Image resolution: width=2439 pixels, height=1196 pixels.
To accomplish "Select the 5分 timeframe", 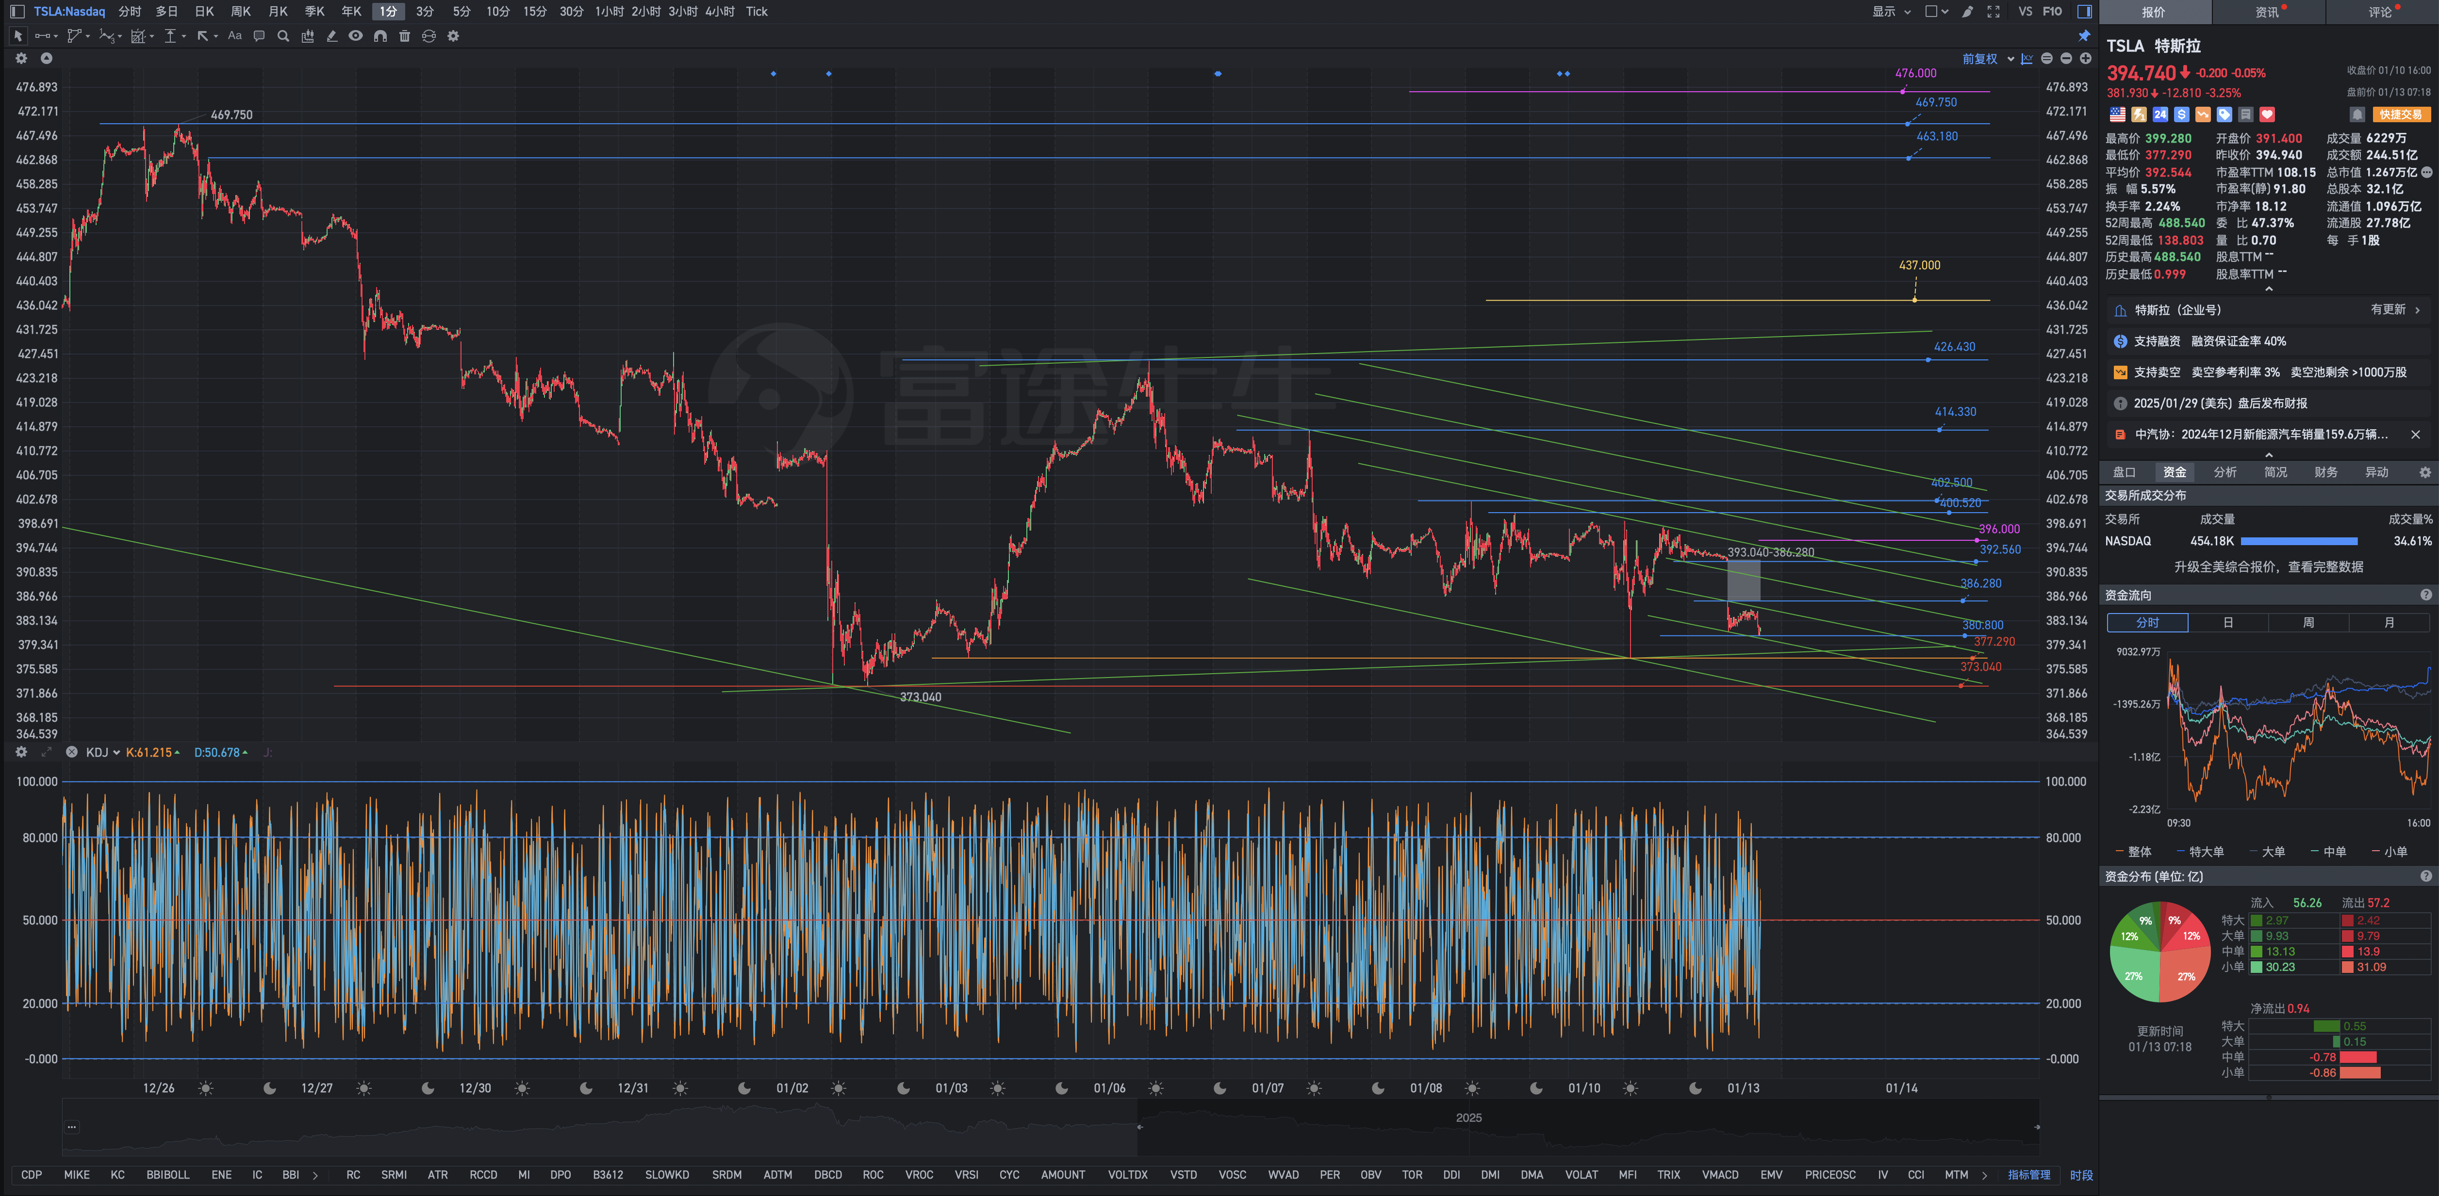I will [x=461, y=11].
